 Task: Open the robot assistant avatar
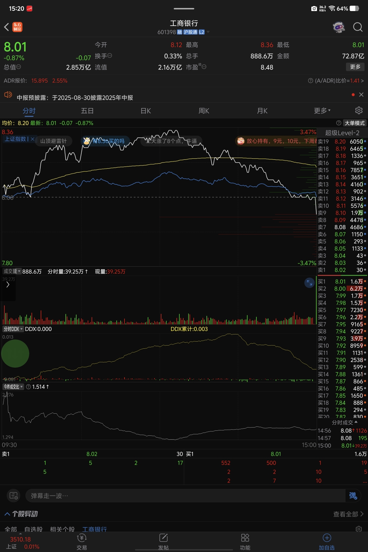339,27
